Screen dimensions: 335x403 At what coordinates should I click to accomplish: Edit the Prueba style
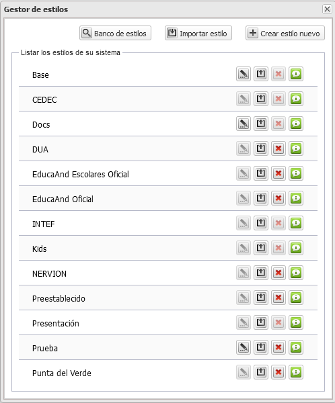[244, 347]
